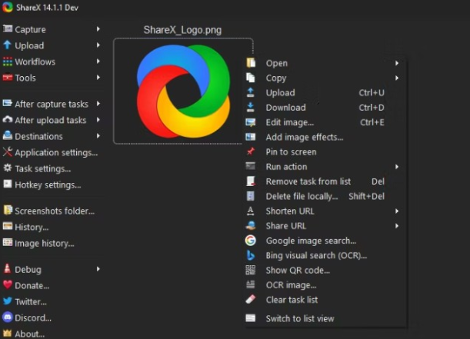This screenshot has height=339, width=470.
Task: Expand the Open submenu arrow in context menu
Action: pos(397,63)
